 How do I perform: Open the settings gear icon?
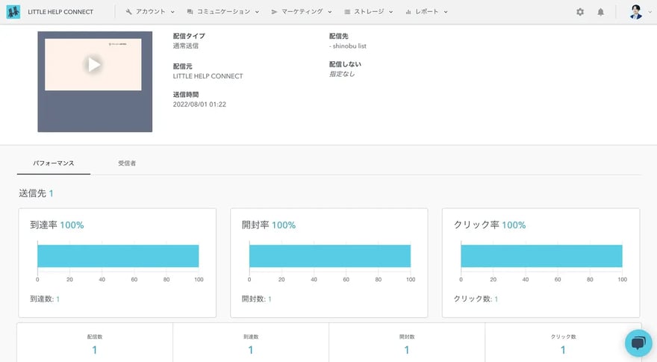click(580, 12)
